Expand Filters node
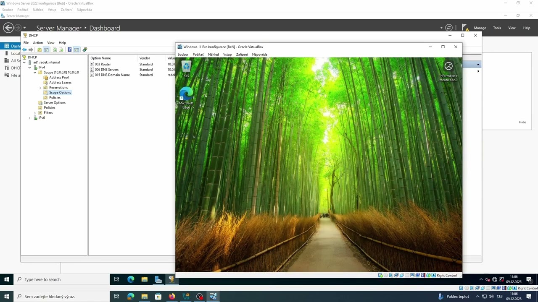538x302 pixels. click(x=35, y=113)
